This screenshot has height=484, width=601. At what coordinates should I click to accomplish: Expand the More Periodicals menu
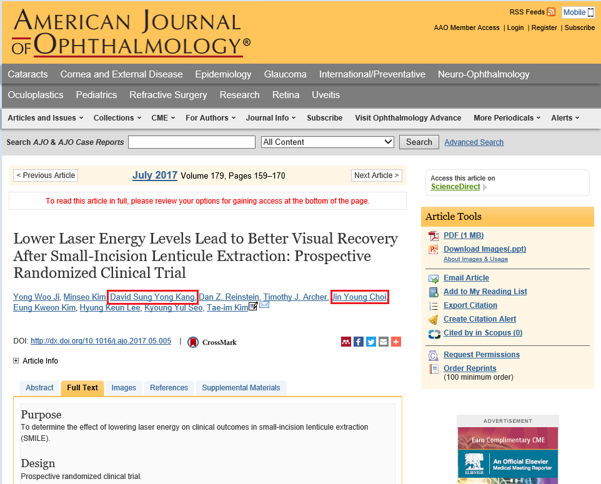(507, 118)
